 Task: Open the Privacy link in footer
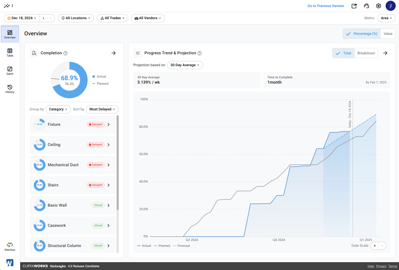tap(381, 266)
